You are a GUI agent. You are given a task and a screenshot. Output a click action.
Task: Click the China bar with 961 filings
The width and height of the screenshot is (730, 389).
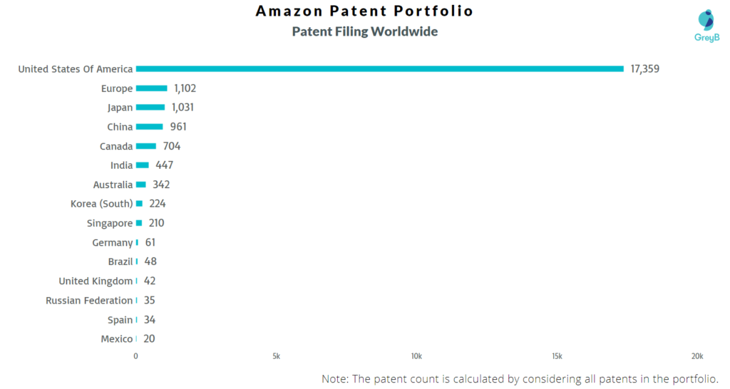coord(150,127)
